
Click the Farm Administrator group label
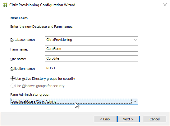click(30, 94)
